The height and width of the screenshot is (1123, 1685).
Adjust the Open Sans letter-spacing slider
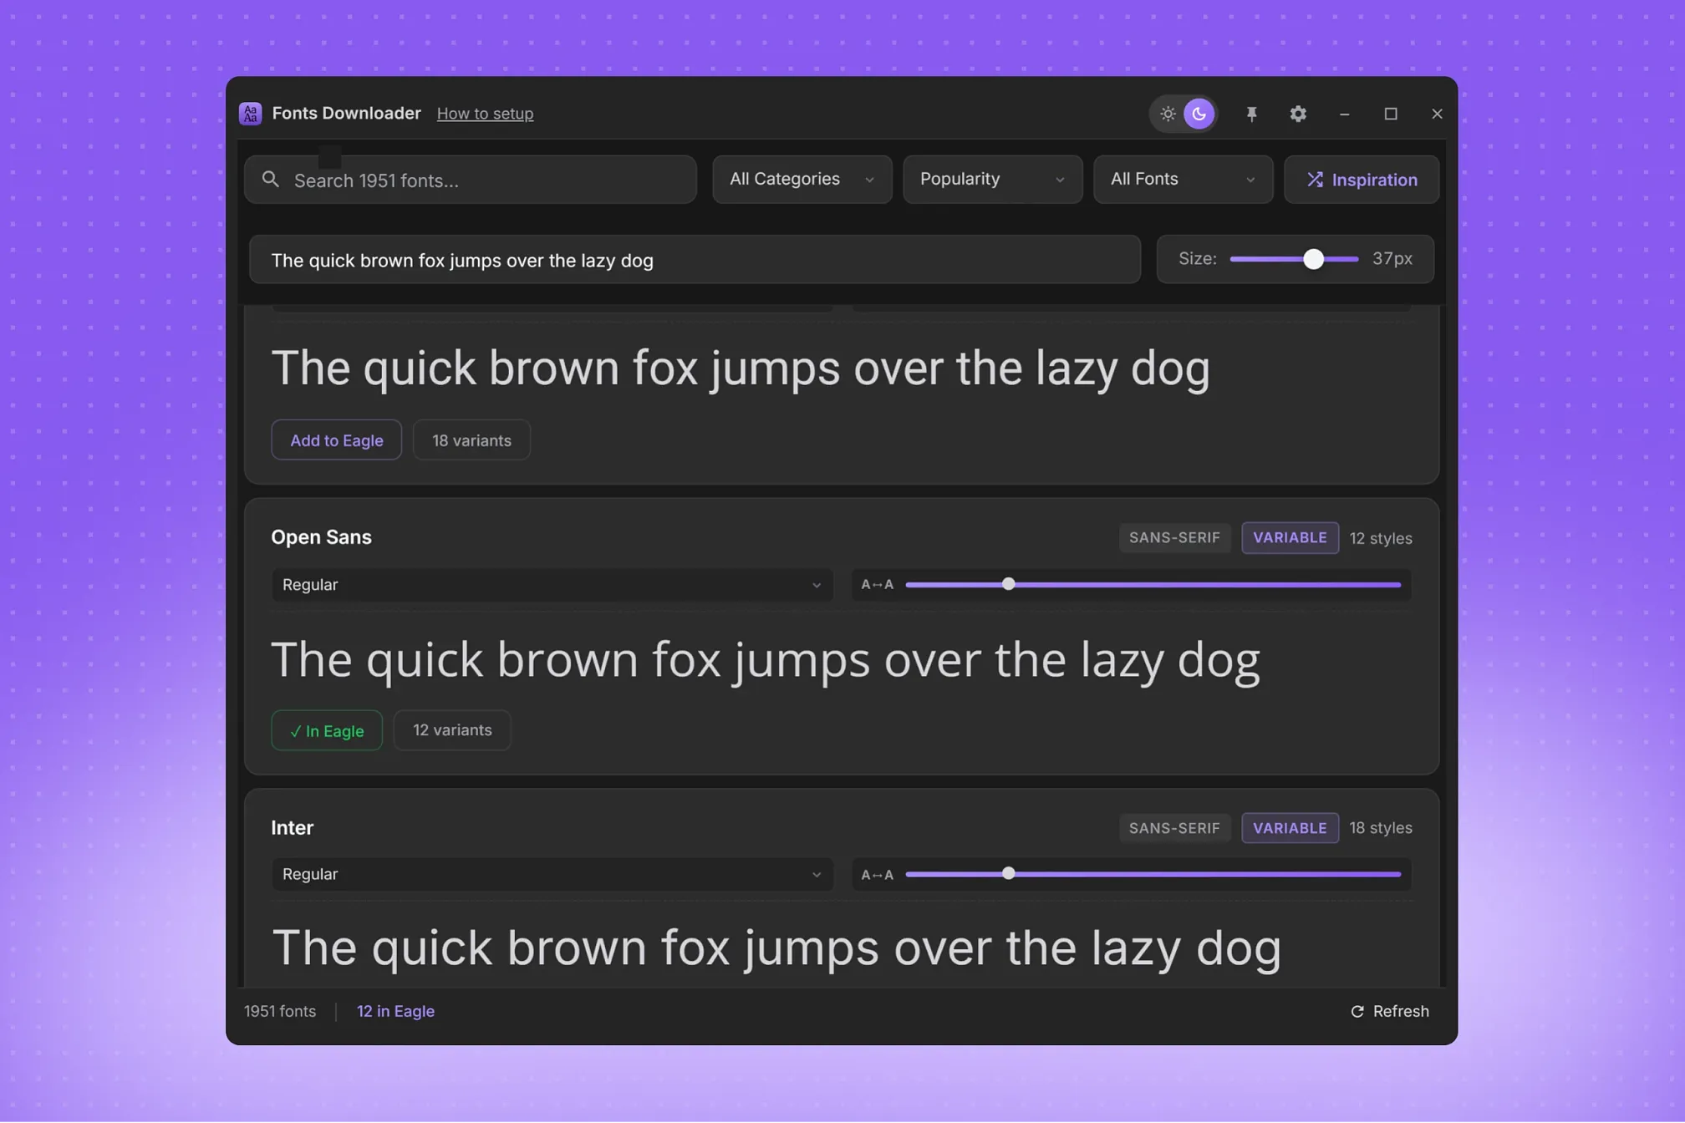1153,585
